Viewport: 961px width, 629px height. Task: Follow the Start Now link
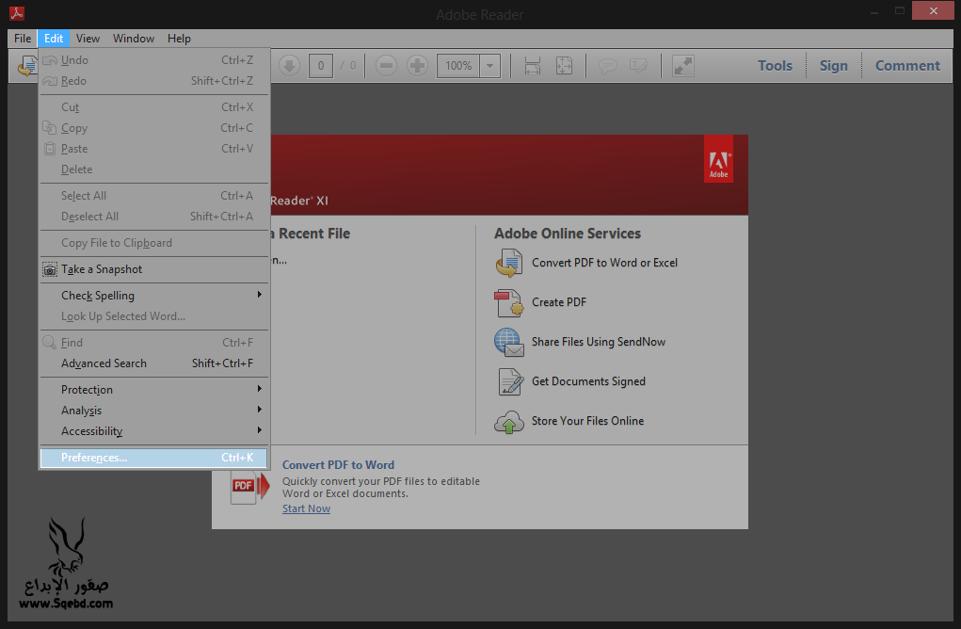(x=306, y=508)
